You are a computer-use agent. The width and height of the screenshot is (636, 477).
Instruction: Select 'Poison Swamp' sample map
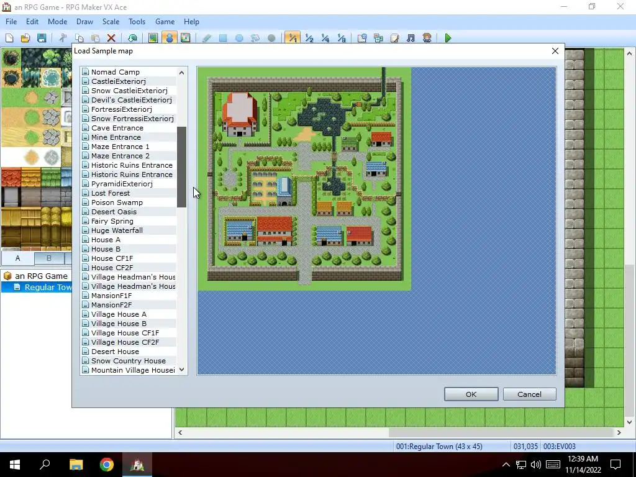(x=117, y=202)
